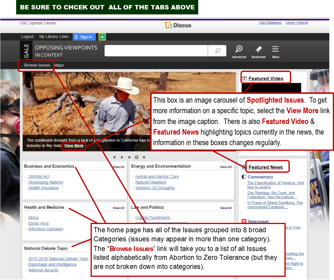Click the National Debate Topic heading
Screen dimensions: 334x280
(46, 249)
